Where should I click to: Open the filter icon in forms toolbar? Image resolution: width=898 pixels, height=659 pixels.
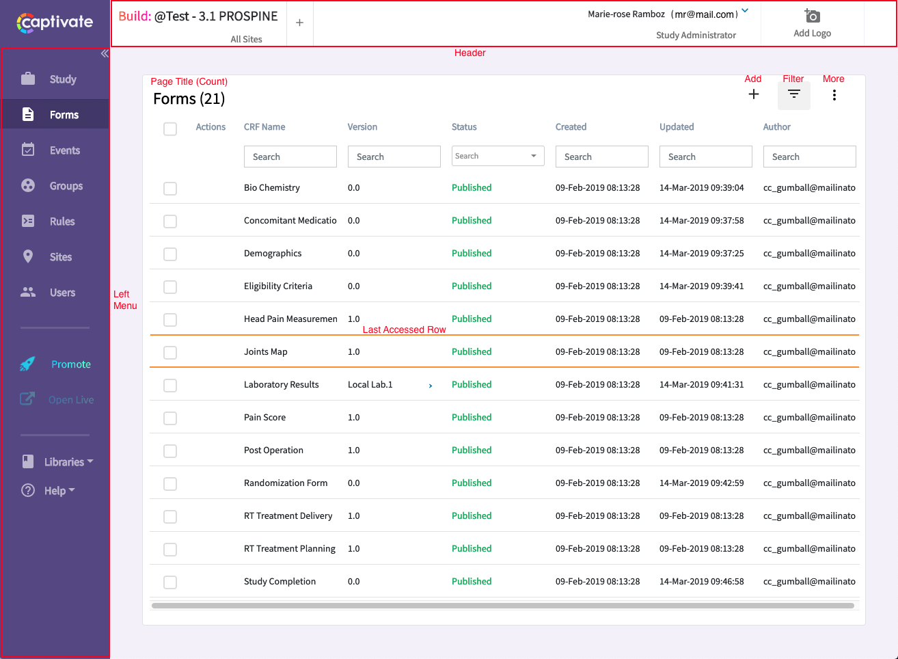[793, 95]
